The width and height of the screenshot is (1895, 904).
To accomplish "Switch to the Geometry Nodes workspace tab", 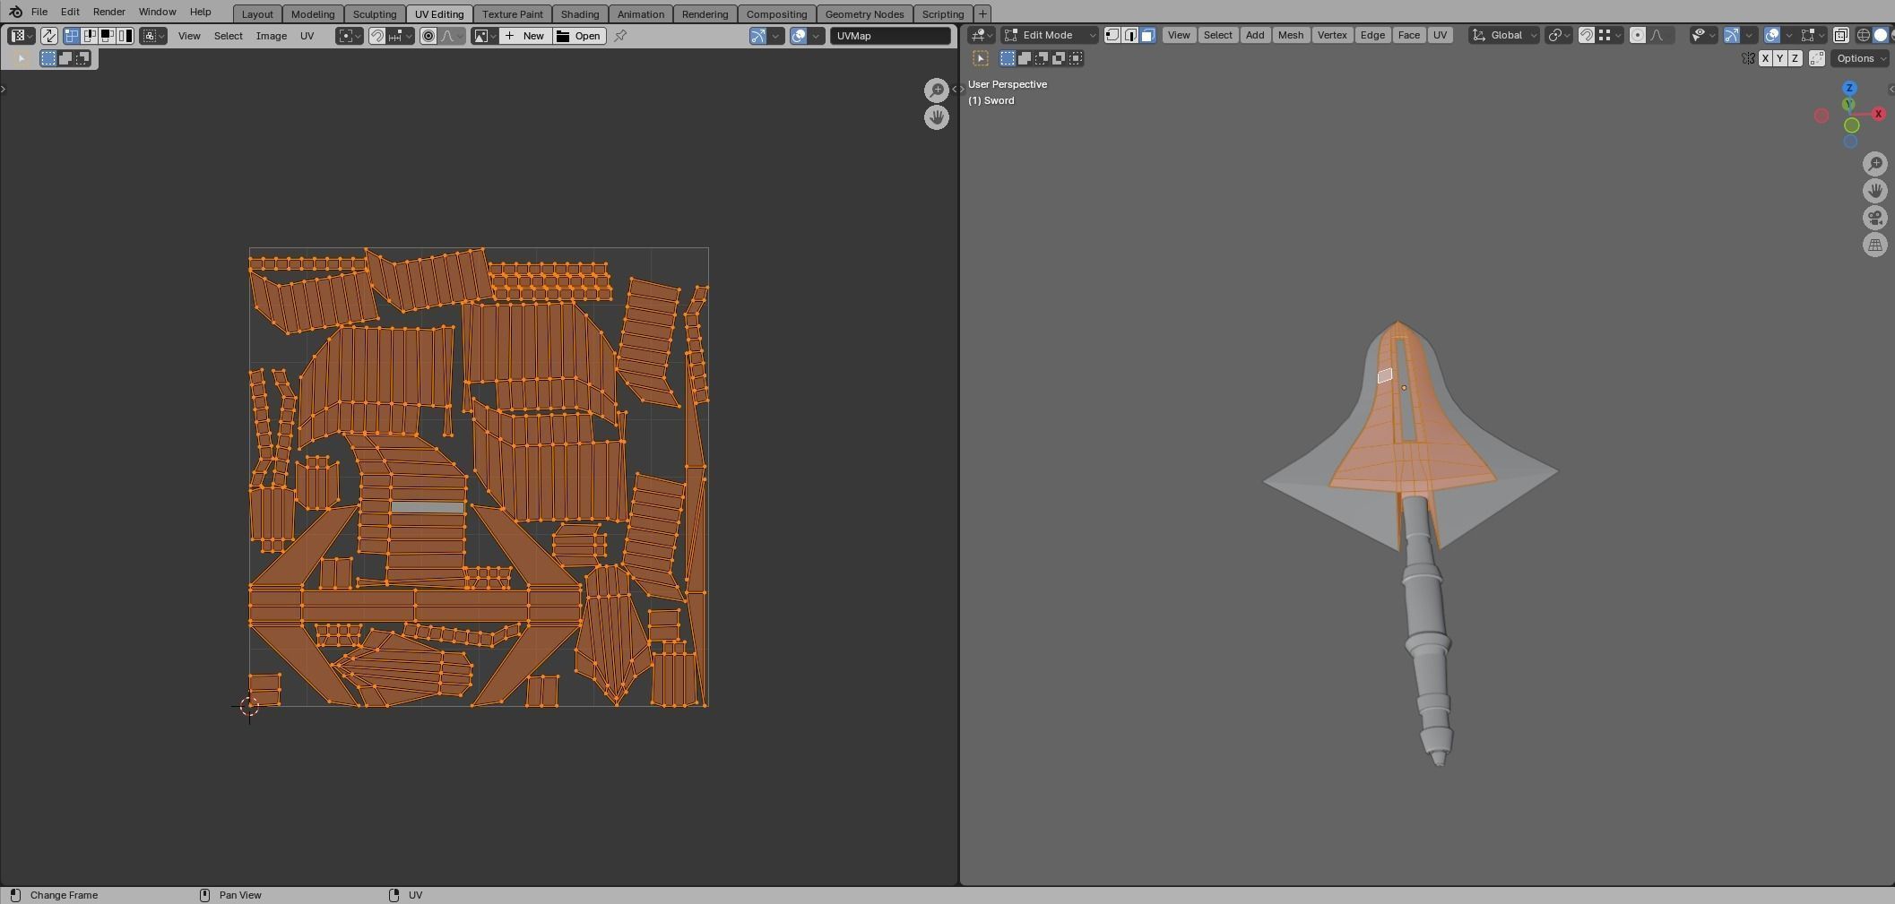I will (x=864, y=14).
